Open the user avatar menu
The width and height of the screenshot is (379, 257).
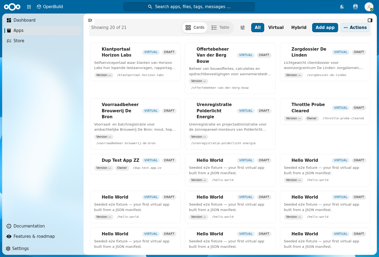point(369,7)
